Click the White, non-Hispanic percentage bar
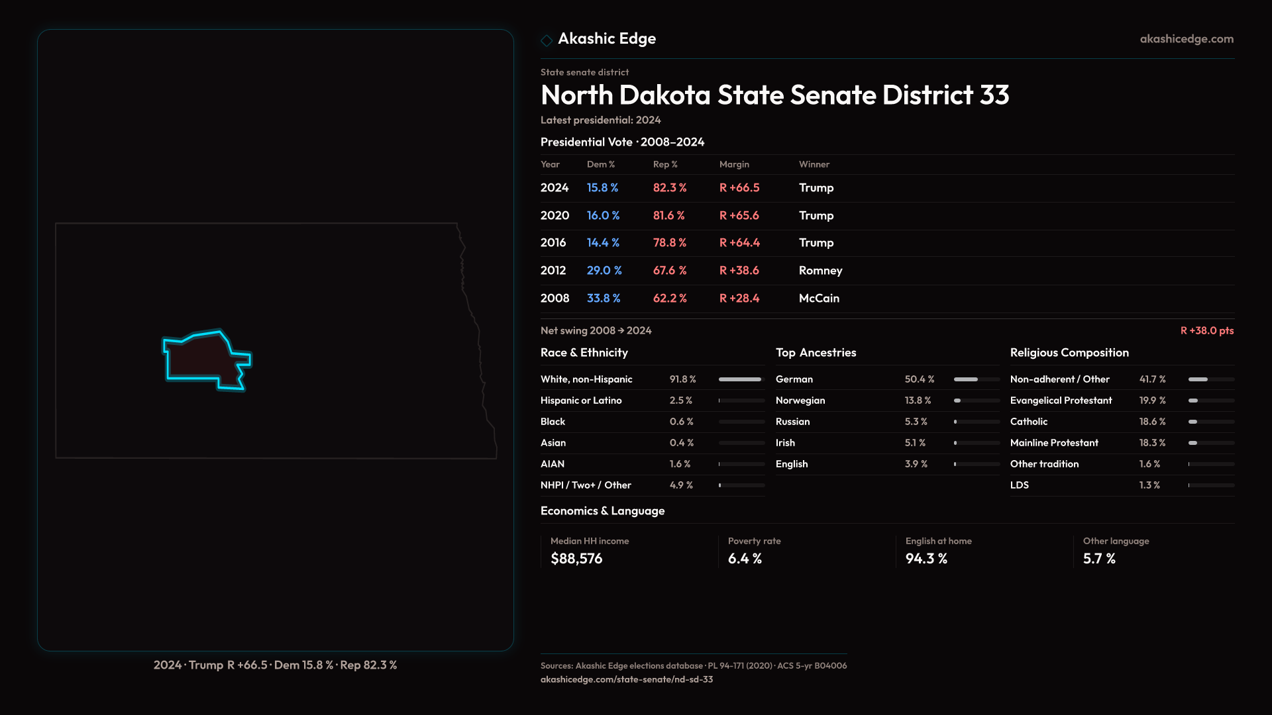This screenshot has height=715, width=1272. tap(741, 379)
